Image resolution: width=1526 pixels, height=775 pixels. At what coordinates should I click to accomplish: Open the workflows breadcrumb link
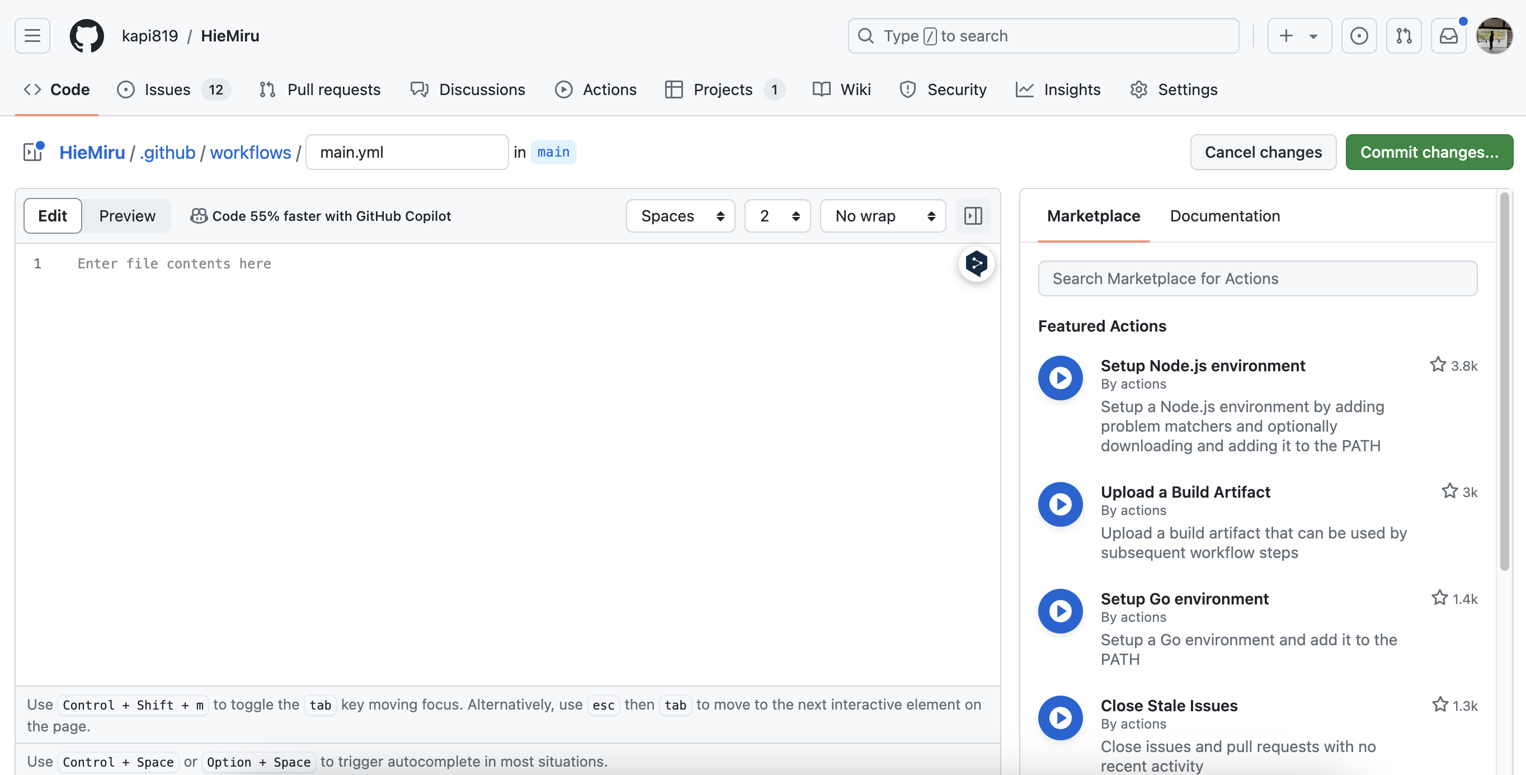pos(250,152)
